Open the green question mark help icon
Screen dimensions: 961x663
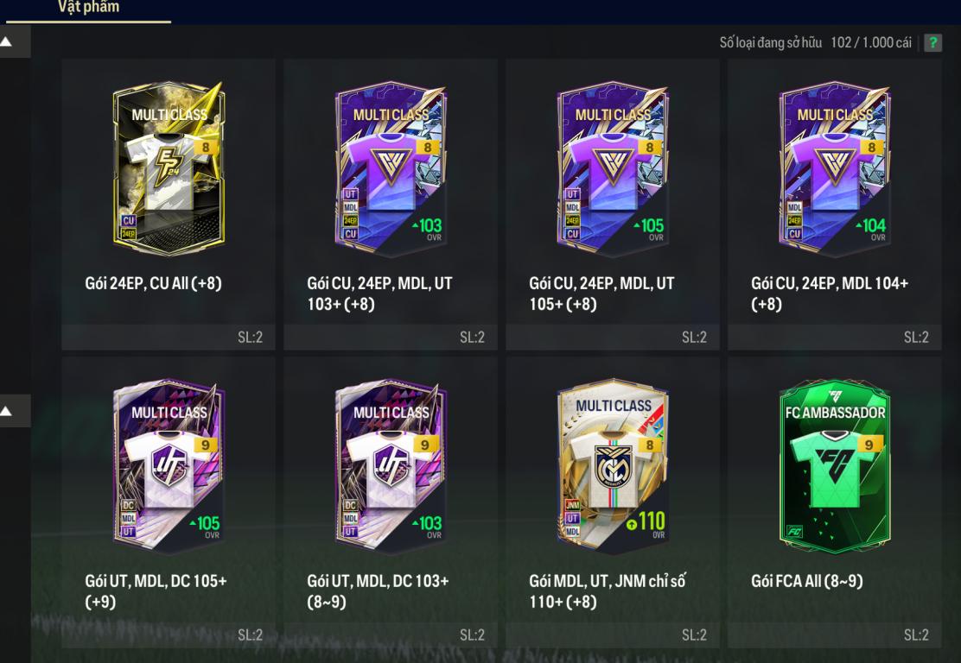click(x=932, y=43)
